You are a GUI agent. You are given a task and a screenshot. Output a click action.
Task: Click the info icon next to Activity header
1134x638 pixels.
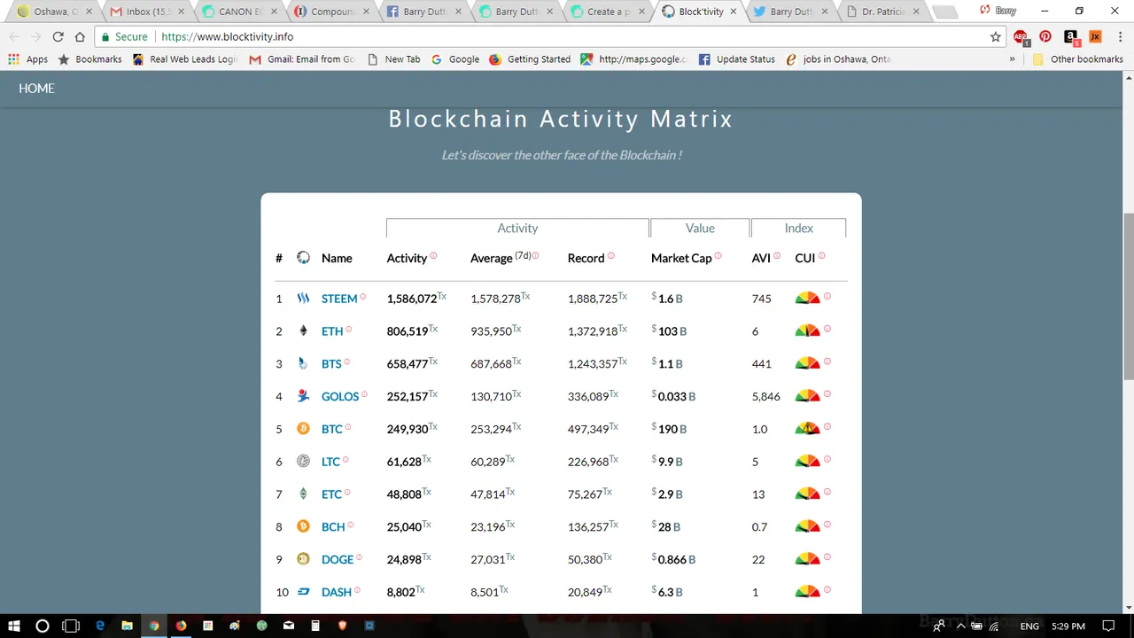coord(433,256)
